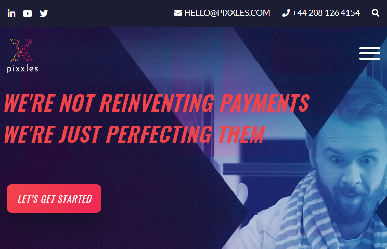Select the We're Just Perfecting Them line
This screenshot has height=249, width=387.
[135, 134]
